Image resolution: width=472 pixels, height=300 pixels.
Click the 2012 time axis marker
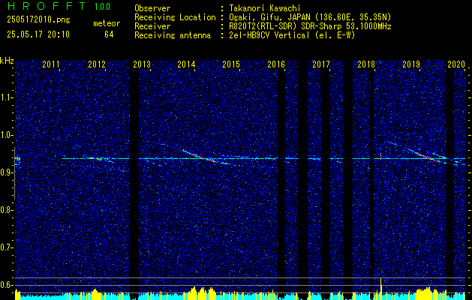(x=97, y=64)
